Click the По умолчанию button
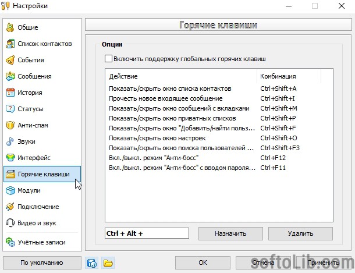Screen dimensions: 355x273 coord(42,263)
